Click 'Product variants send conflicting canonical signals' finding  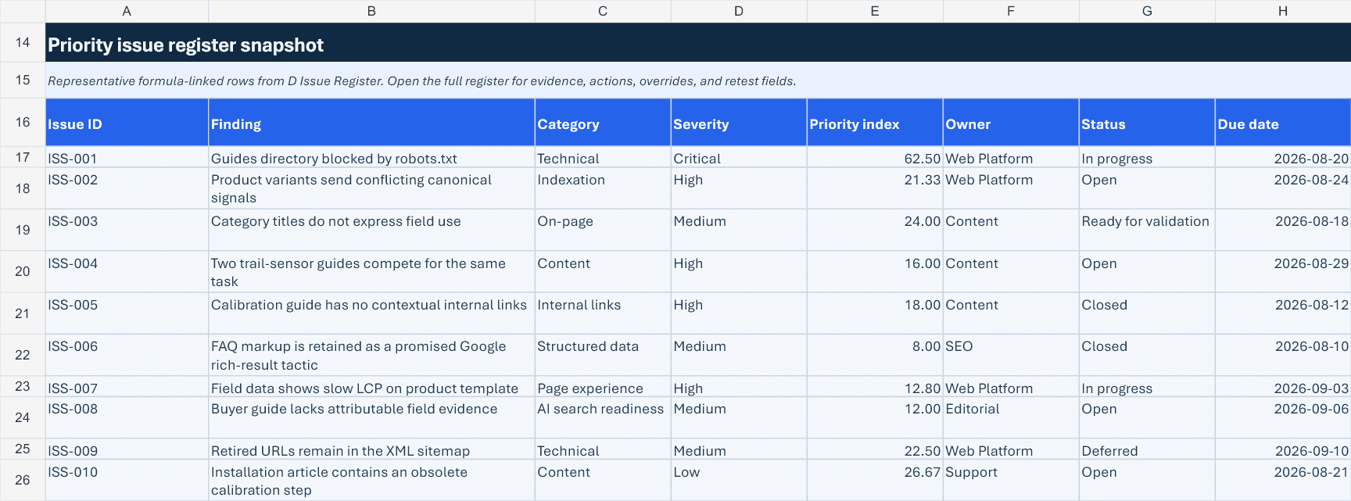tap(371, 188)
